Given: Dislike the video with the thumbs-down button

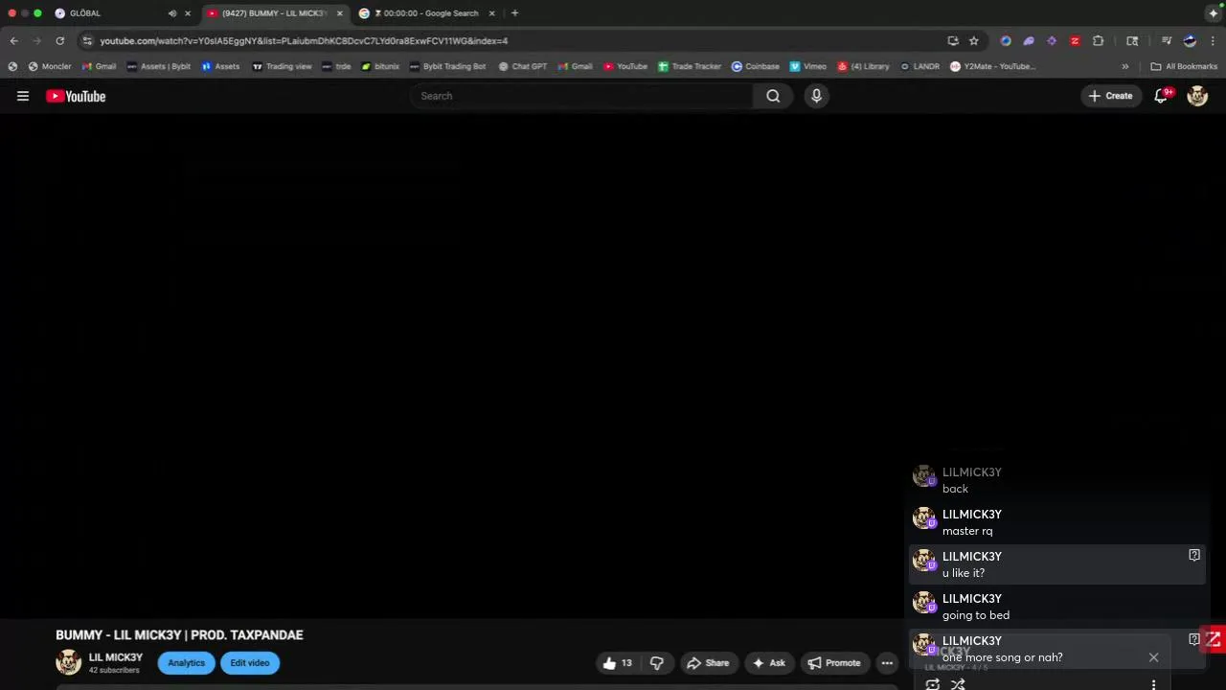Looking at the screenshot, I should 657,663.
